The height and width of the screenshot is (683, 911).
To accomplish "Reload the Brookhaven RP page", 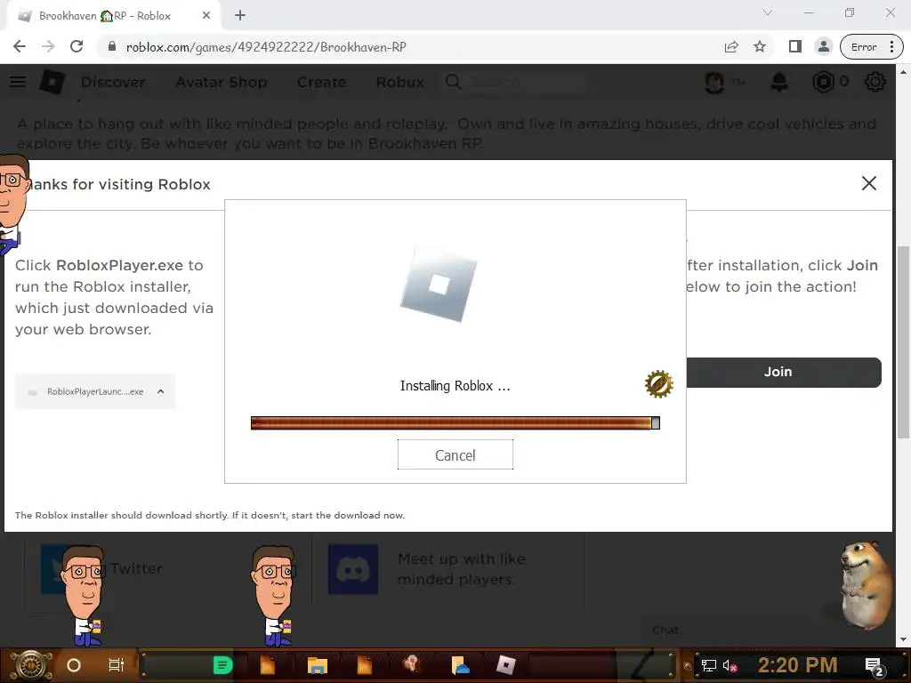I will pyautogui.click(x=77, y=47).
